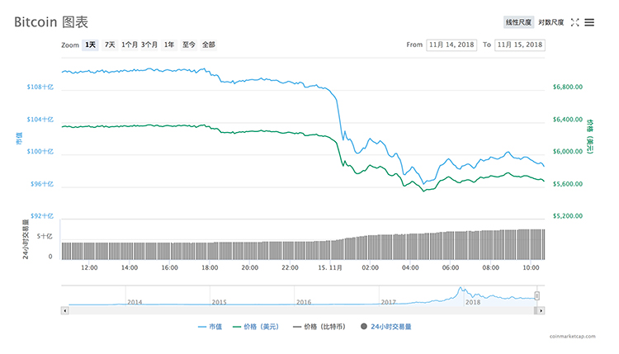
Task: Select the 7天 zoom range
Action: [110, 45]
